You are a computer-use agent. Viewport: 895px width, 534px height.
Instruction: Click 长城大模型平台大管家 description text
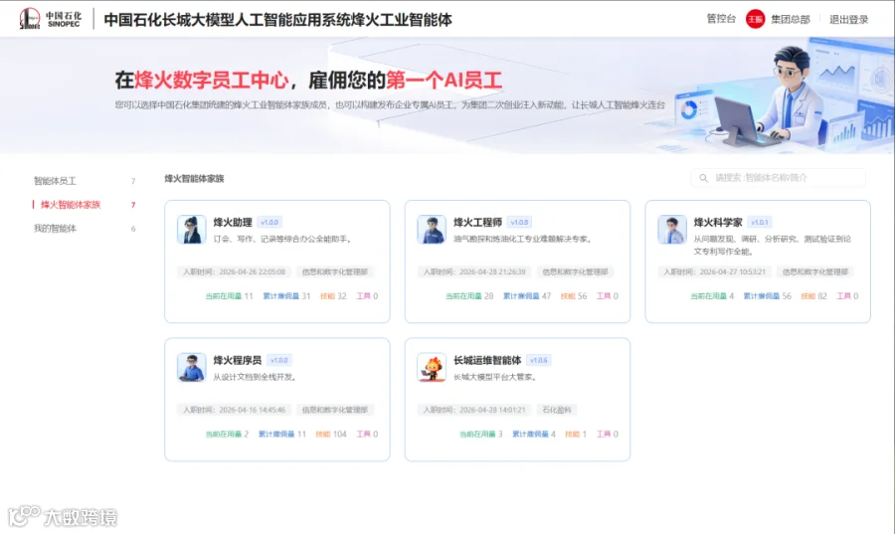coord(495,377)
